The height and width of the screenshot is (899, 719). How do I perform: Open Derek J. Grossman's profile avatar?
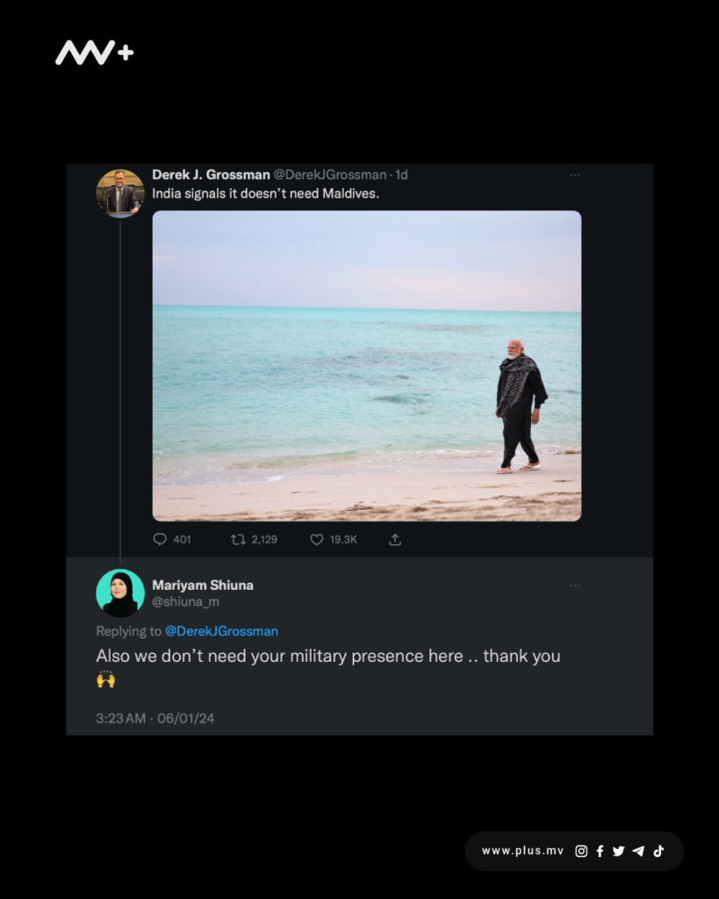tap(120, 192)
